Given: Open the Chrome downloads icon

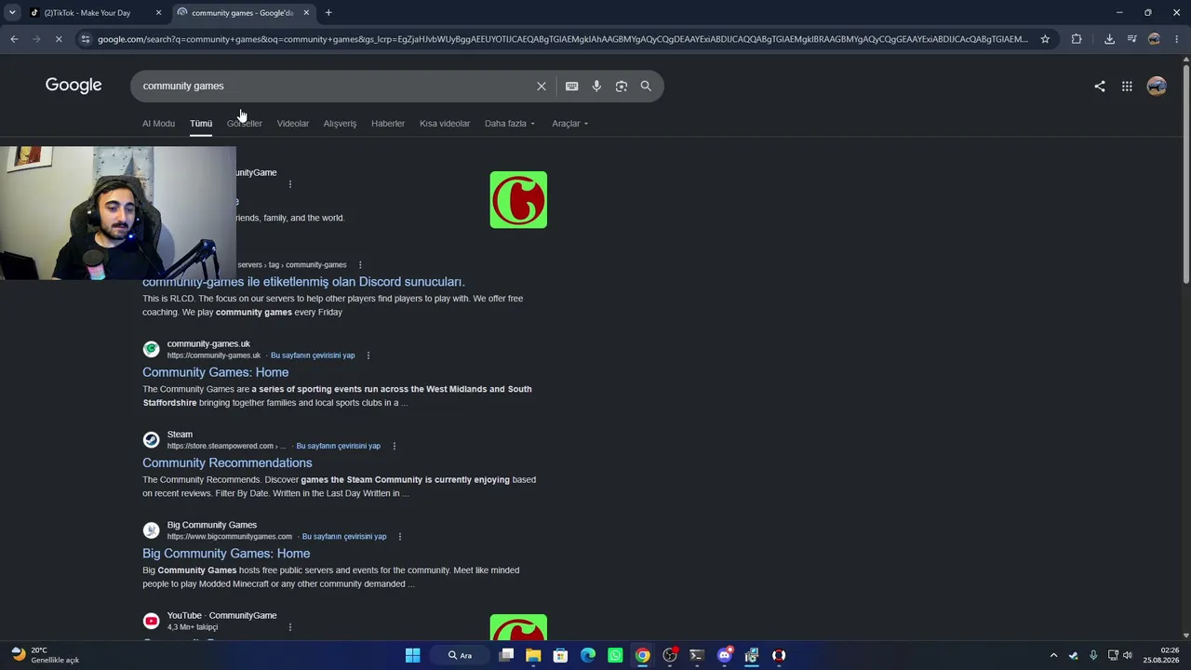Looking at the screenshot, I should point(1109,39).
